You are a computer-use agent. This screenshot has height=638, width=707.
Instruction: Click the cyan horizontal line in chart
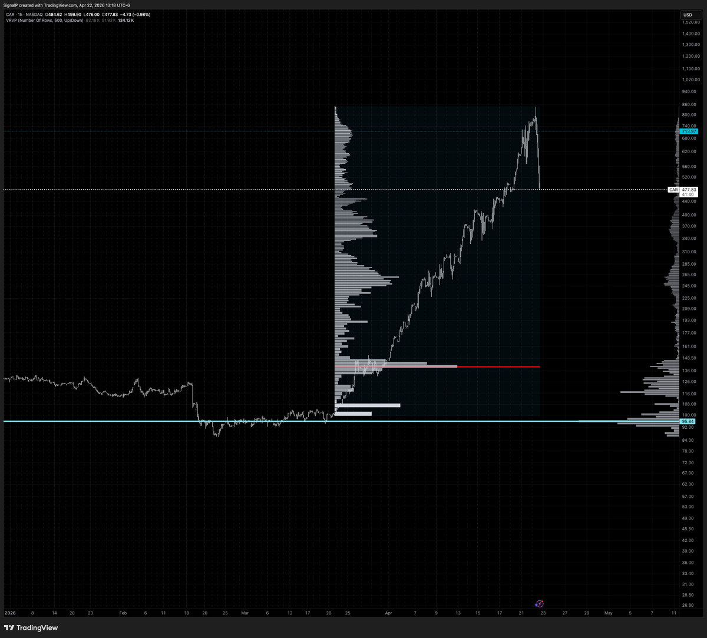340,421
